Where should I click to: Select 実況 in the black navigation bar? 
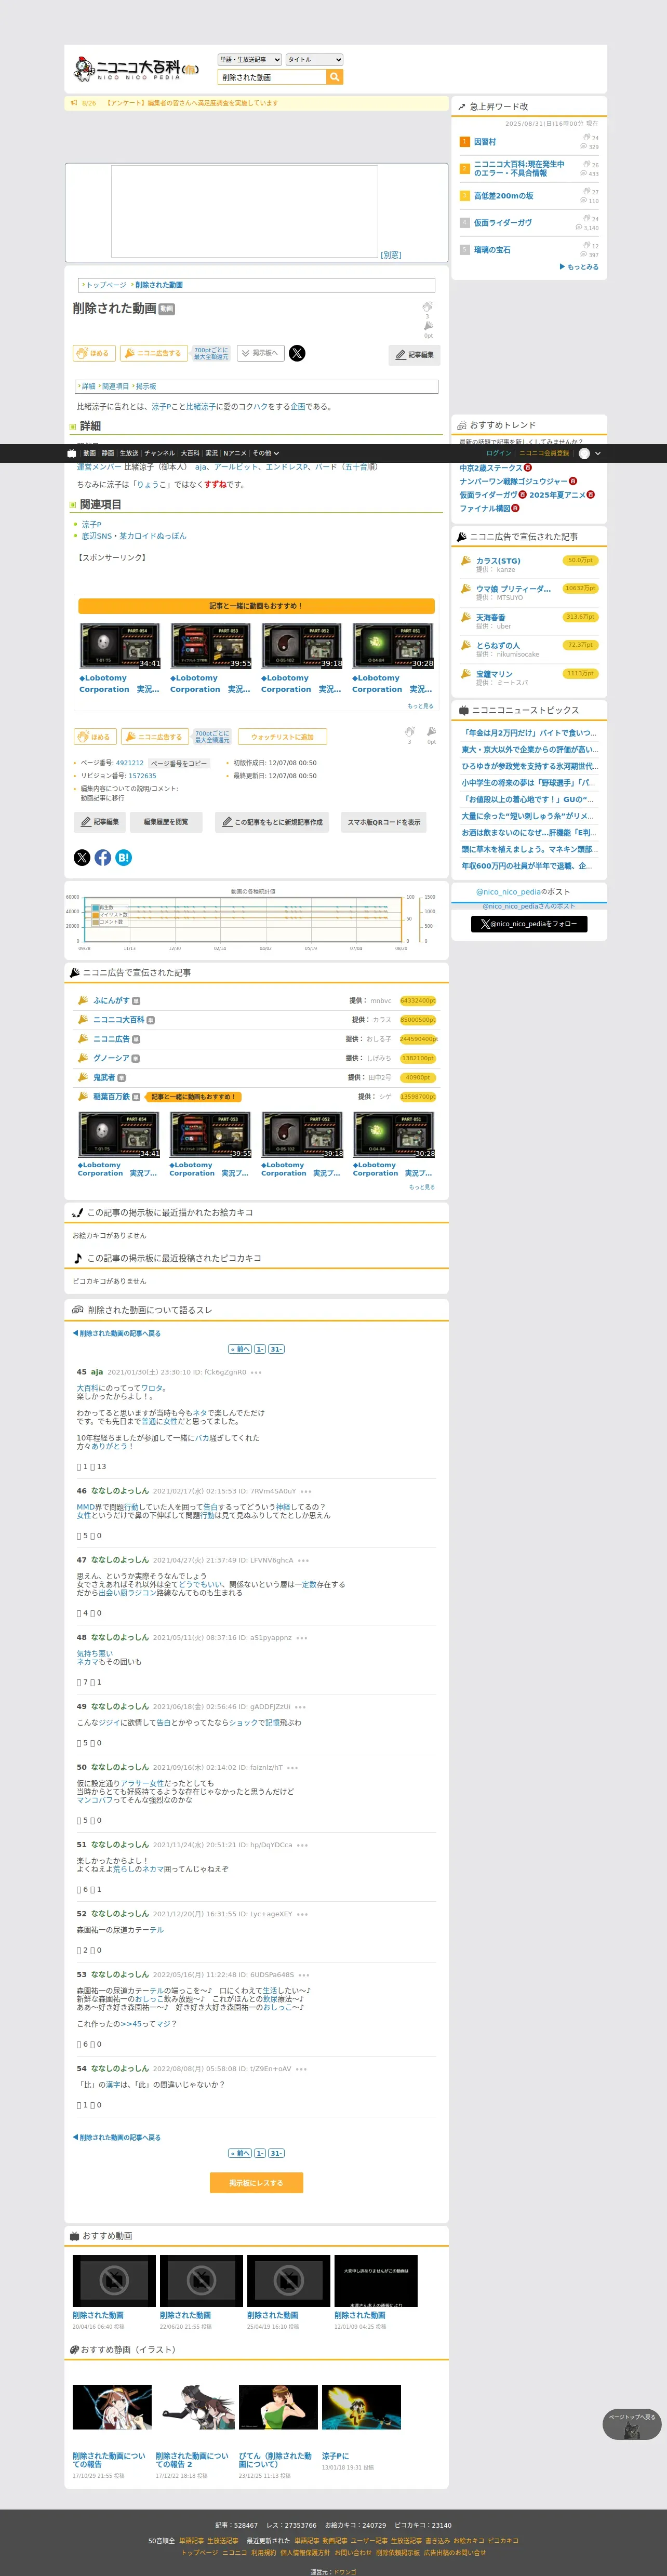[211, 453]
